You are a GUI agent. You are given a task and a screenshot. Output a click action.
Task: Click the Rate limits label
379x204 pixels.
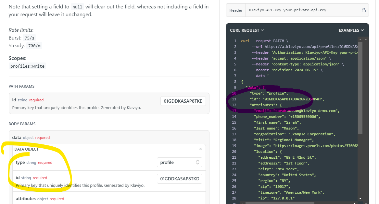21,30
